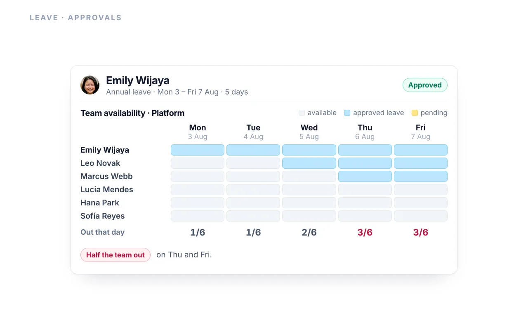
Task: Click Marcus Webb's Friday leave cell
Action: click(421, 176)
